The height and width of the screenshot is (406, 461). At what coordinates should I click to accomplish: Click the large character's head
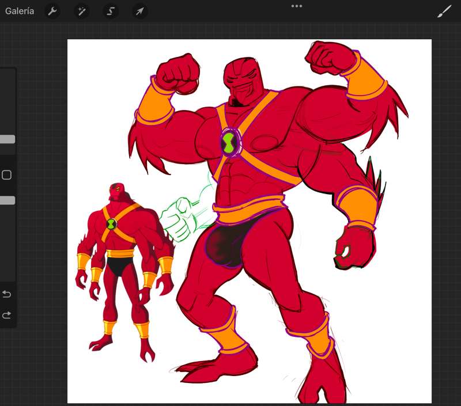point(242,79)
